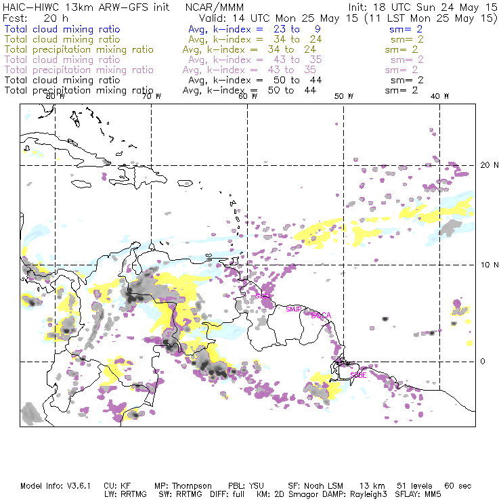The height and width of the screenshot is (501, 501).
Task: Click the '51 levels' footer text
Action: [x=414, y=486]
